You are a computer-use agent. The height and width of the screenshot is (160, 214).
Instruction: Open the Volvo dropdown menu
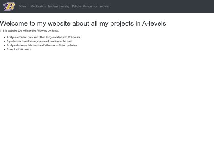(24, 6)
